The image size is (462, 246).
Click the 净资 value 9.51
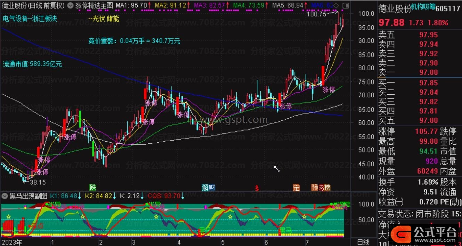[x=430, y=192]
